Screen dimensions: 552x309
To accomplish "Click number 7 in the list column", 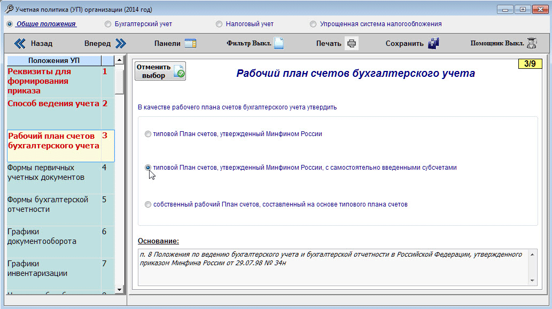I will pos(104,264).
